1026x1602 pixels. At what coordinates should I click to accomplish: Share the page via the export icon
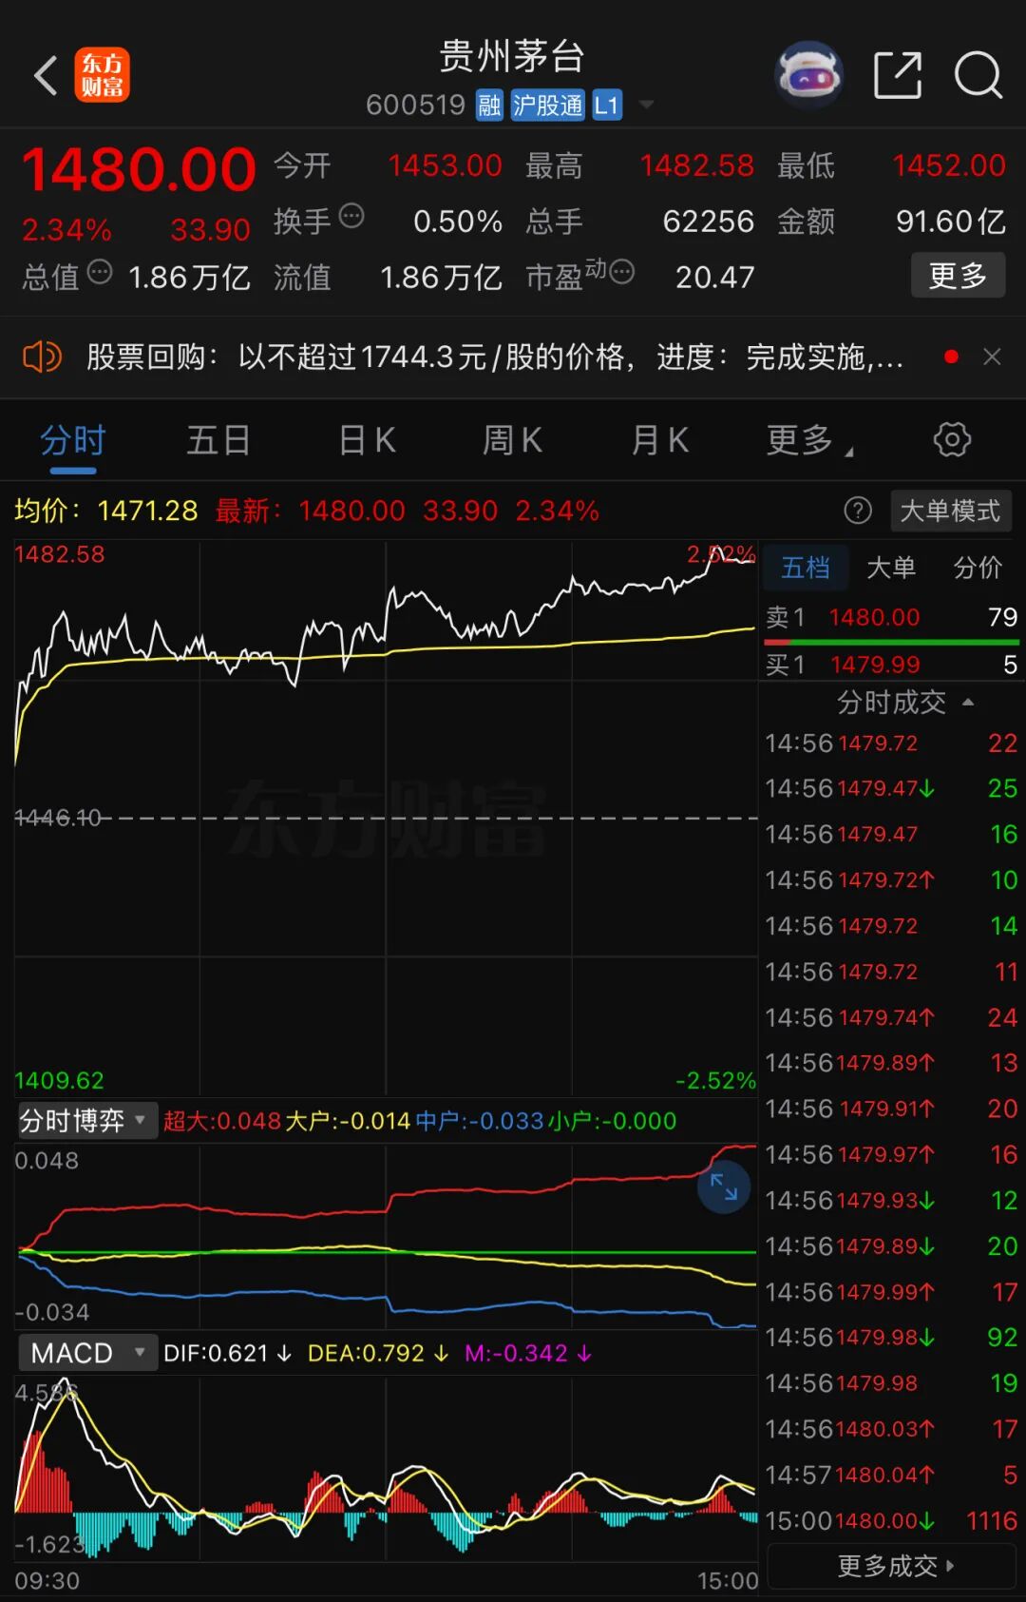[x=898, y=75]
